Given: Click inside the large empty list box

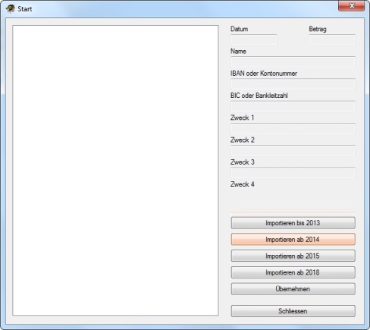Looking at the screenshot, I should [115, 170].
